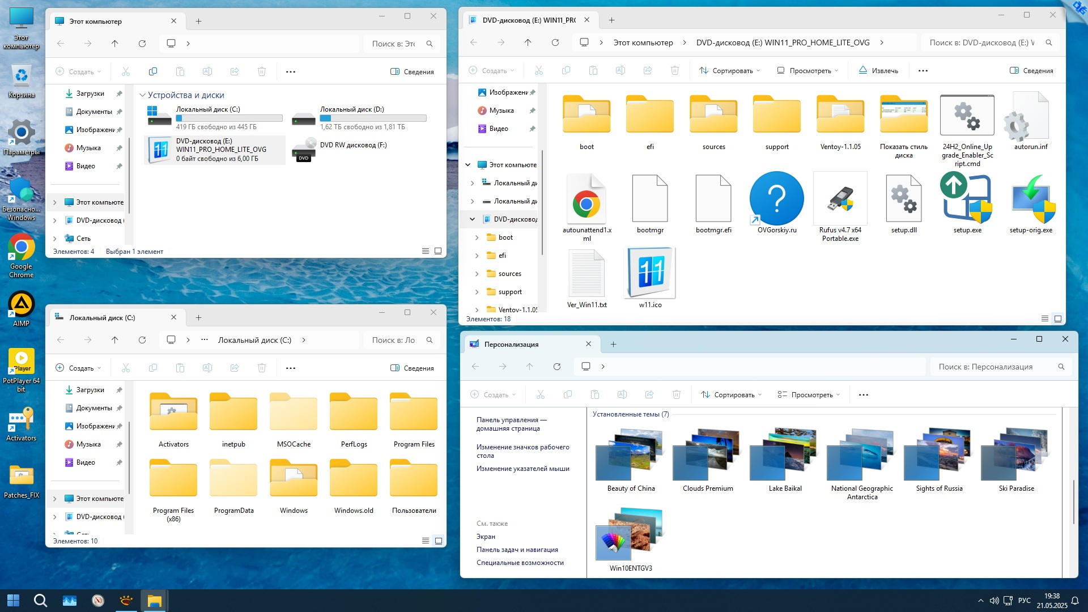
Task: Collapse the Устройства и диски group
Action: pos(143,95)
